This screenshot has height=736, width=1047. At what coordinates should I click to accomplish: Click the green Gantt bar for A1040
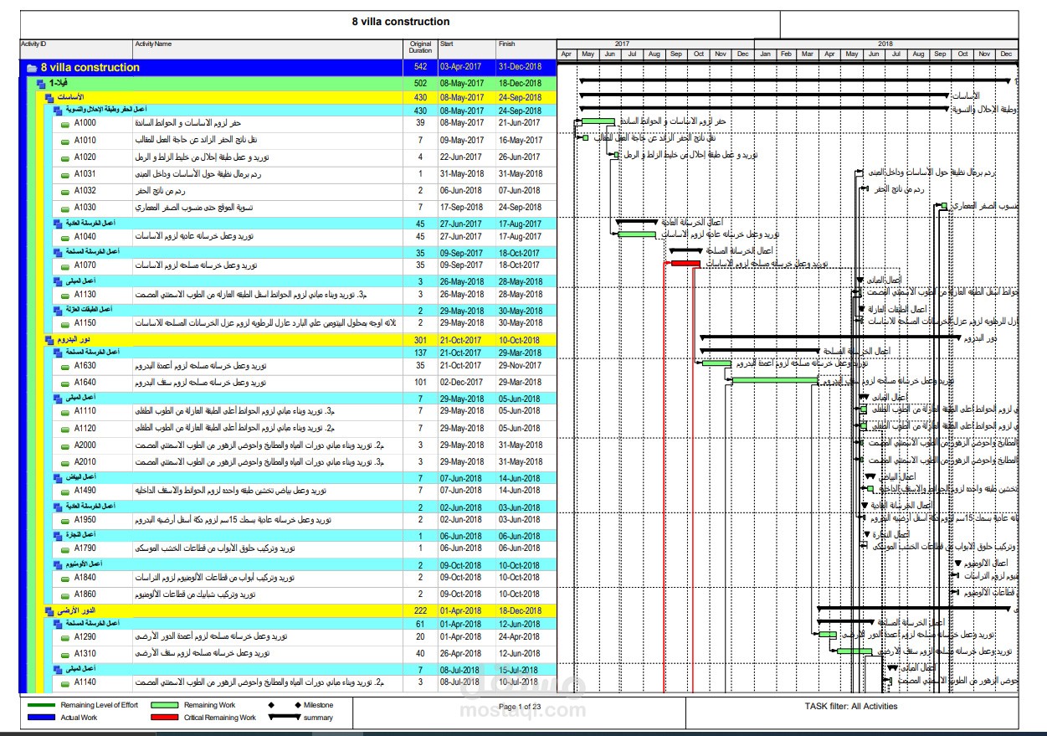[637, 234]
